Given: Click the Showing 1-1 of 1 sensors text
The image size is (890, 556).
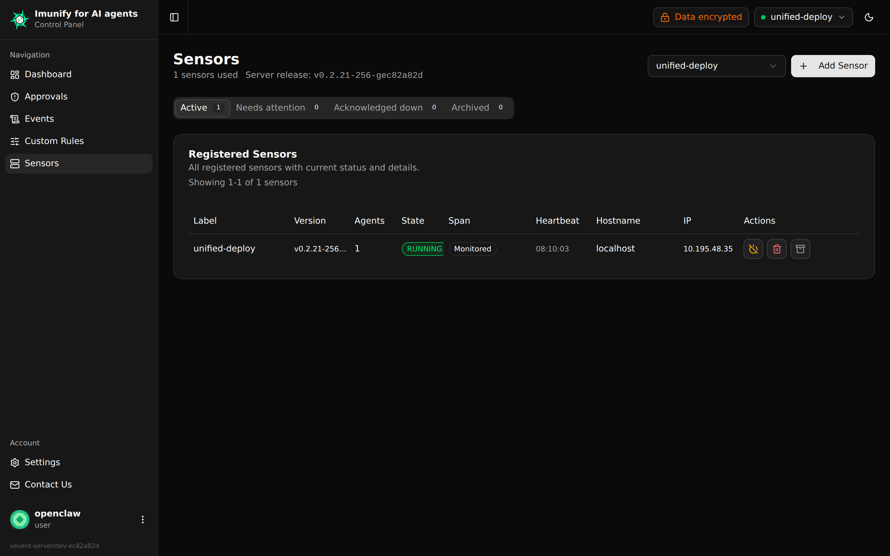Looking at the screenshot, I should (243, 182).
